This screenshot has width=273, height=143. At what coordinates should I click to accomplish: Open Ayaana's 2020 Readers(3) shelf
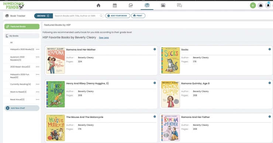coord(17,59)
